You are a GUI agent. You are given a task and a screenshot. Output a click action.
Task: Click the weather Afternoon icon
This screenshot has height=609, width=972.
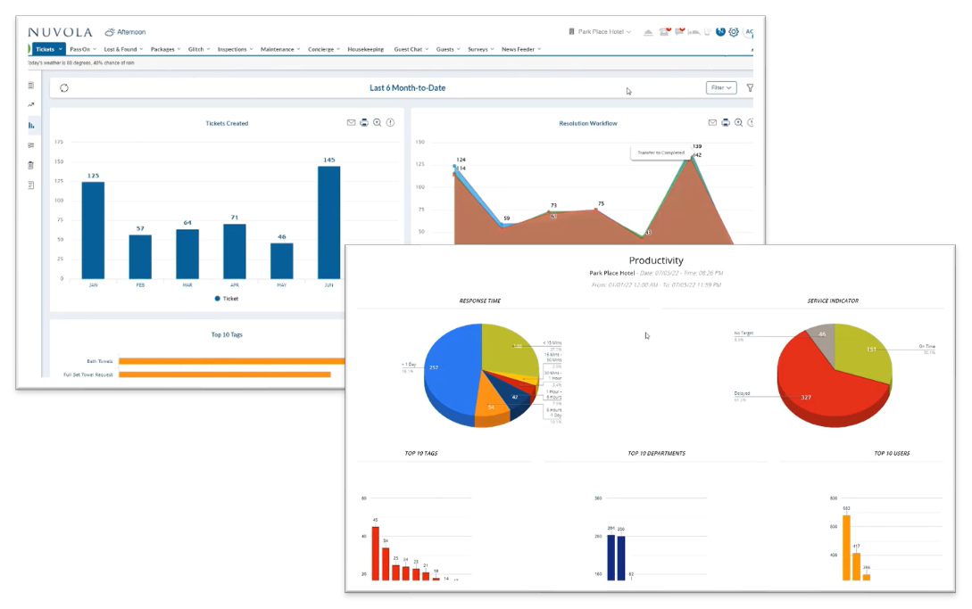tap(110, 31)
